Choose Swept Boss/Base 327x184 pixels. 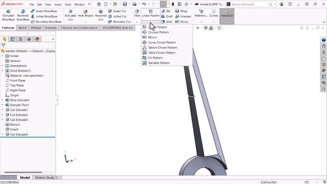pos(44,11)
